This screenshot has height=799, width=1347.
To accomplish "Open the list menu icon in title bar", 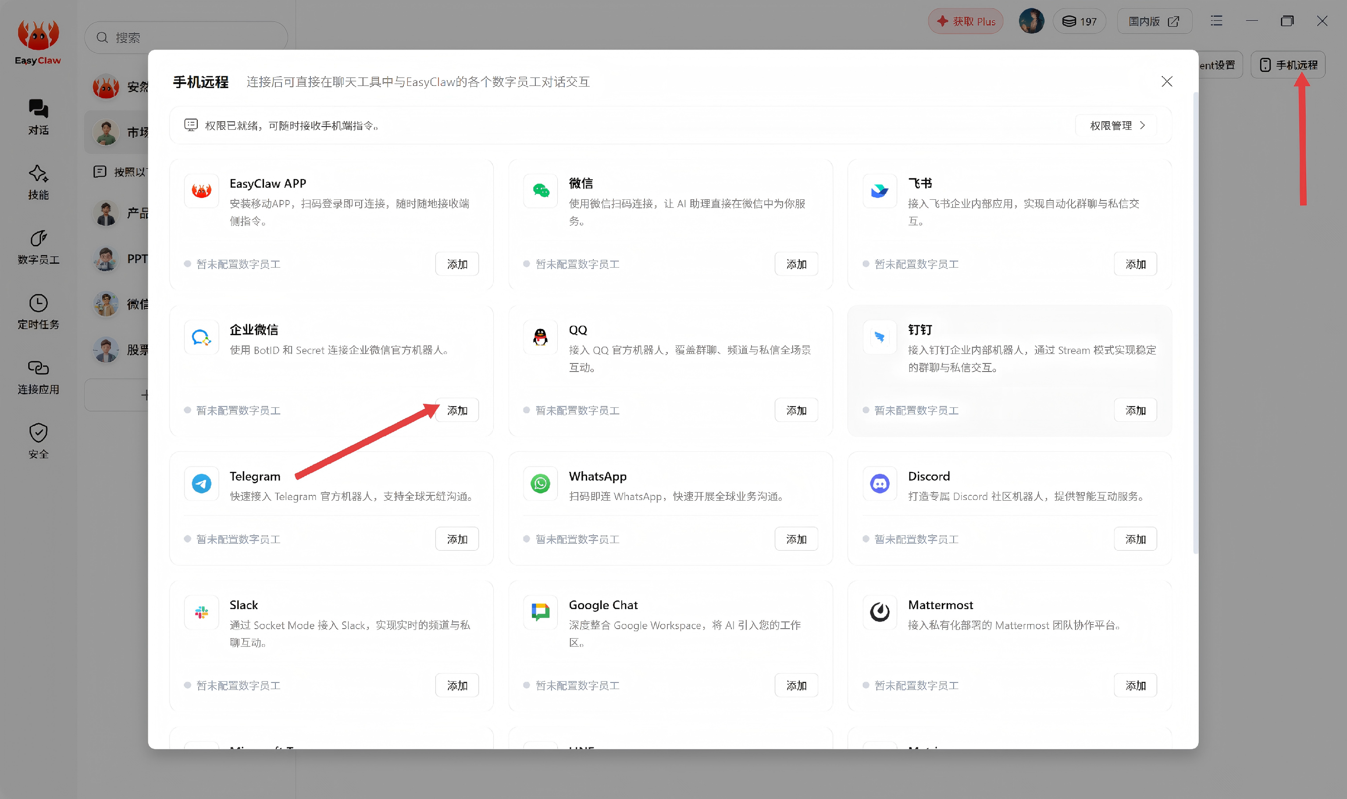I will 1216,21.
